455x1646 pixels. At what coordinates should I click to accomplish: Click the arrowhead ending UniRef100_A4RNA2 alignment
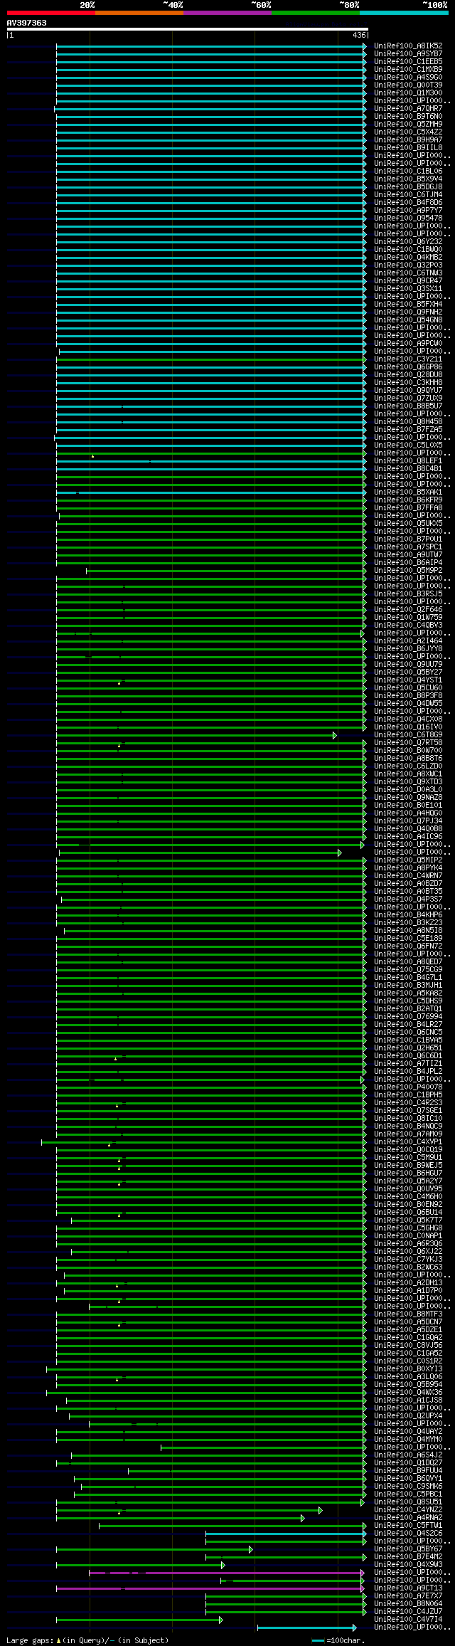303,1518
